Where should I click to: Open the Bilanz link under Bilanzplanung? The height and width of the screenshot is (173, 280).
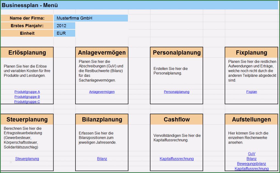point(102,159)
